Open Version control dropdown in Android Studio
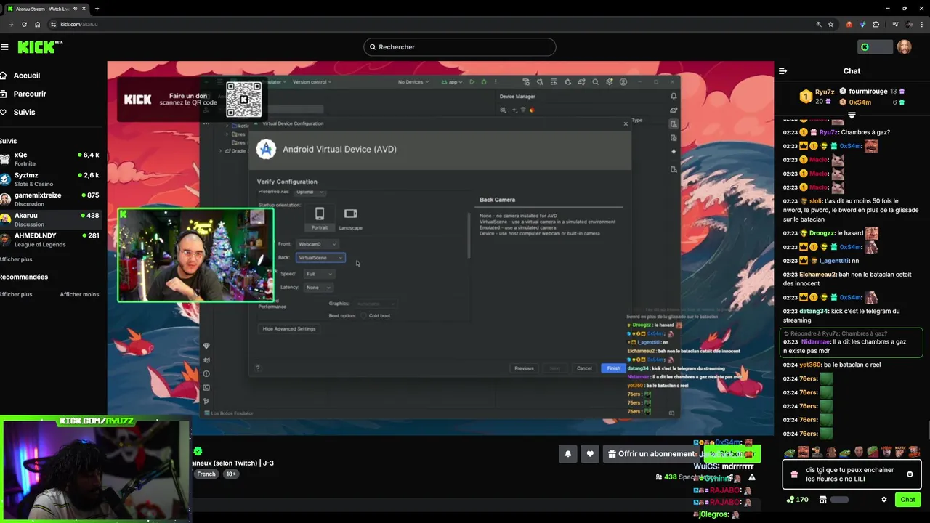 [312, 82]
